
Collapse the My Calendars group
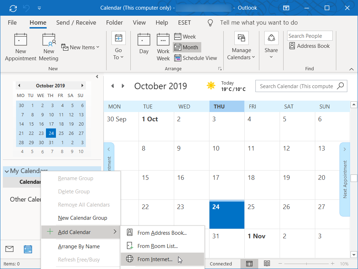[7, 171]
